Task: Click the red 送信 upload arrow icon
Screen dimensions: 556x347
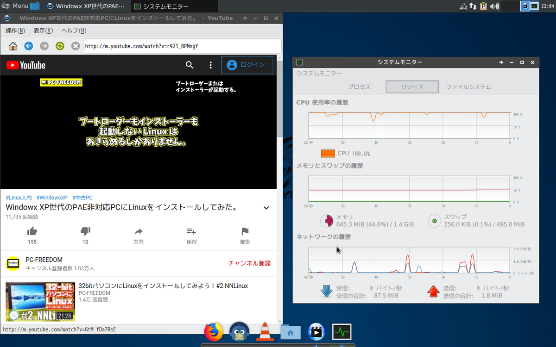Action: [x=434, y=291]
